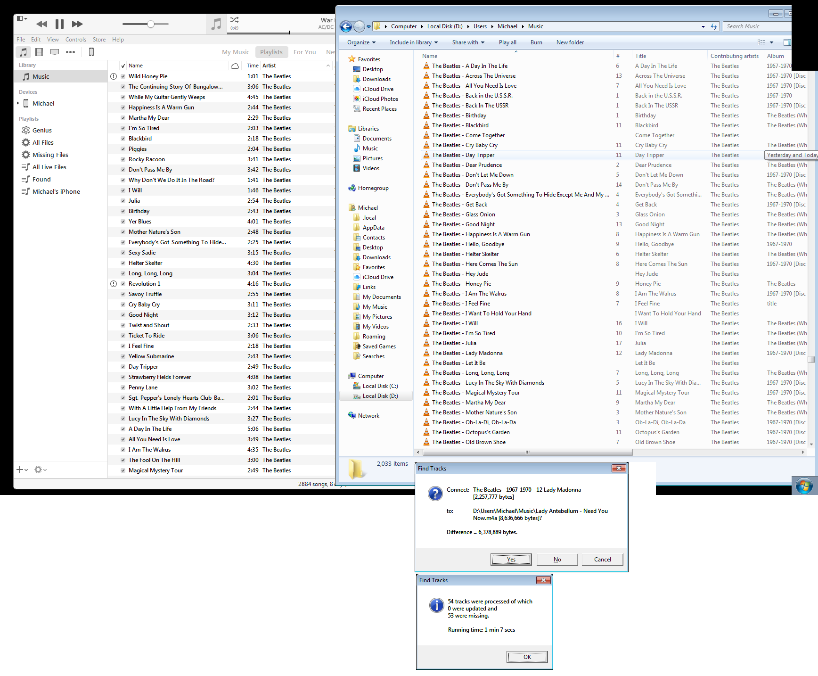This screenshot has width=818, height=676.
Task: Open the change view options dropdown arrow
Action: (x=771, y=42)
